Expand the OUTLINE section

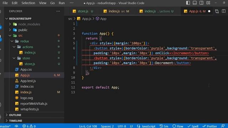tap(15, 115)
